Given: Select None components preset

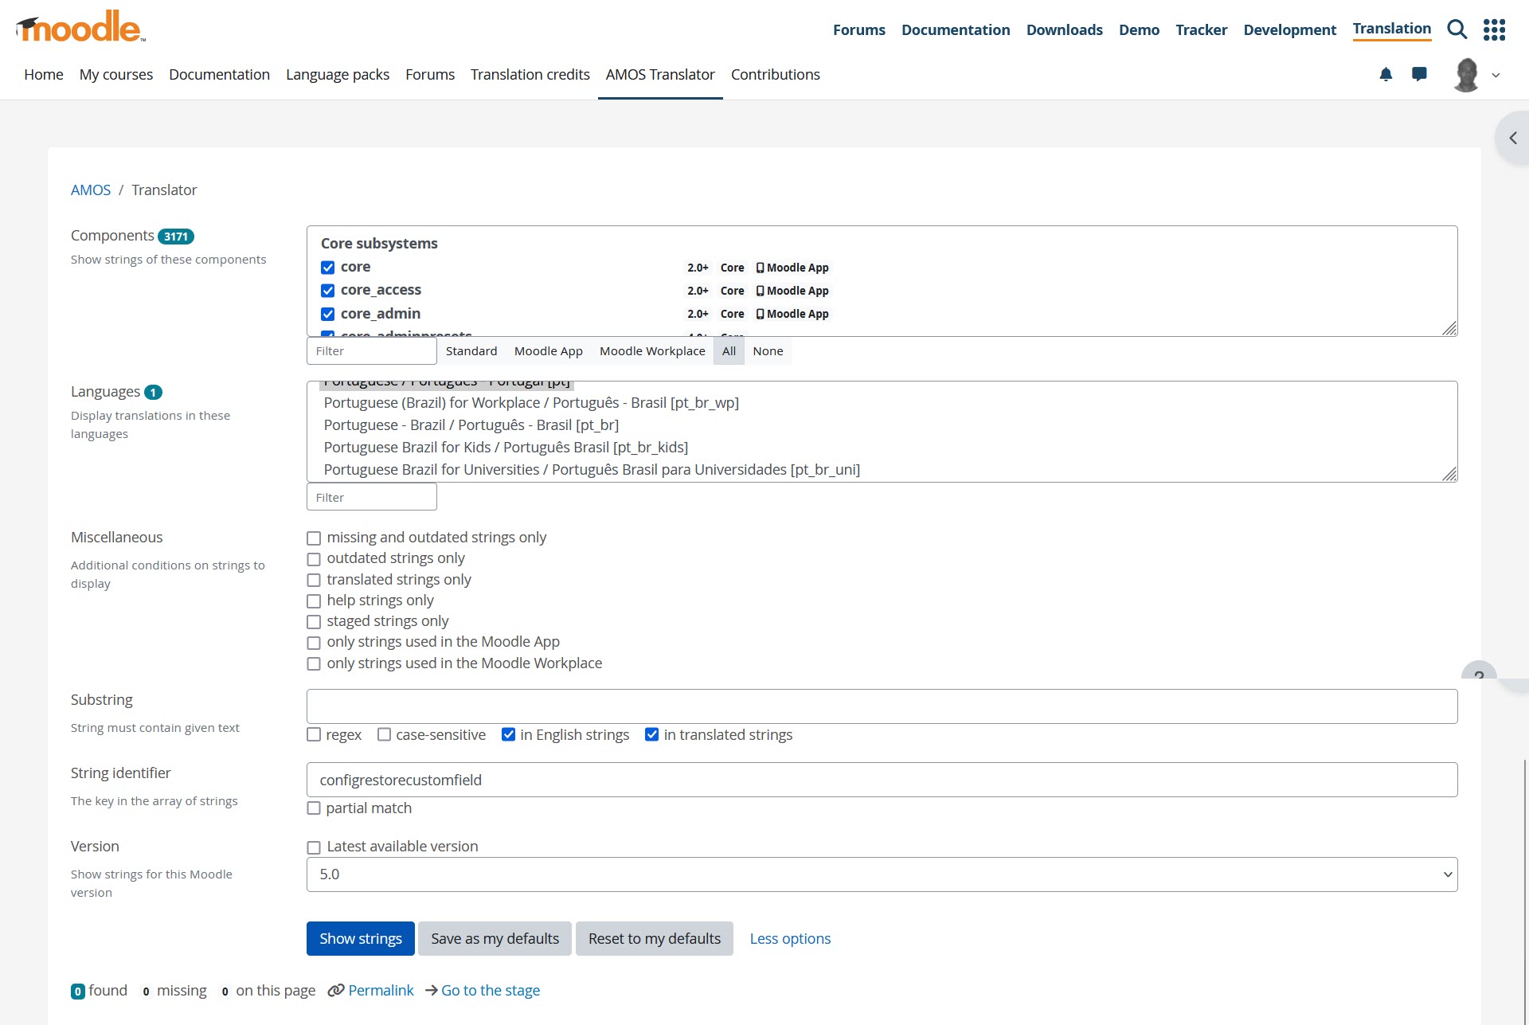Looking at the screenshot, I should [768, 351].
